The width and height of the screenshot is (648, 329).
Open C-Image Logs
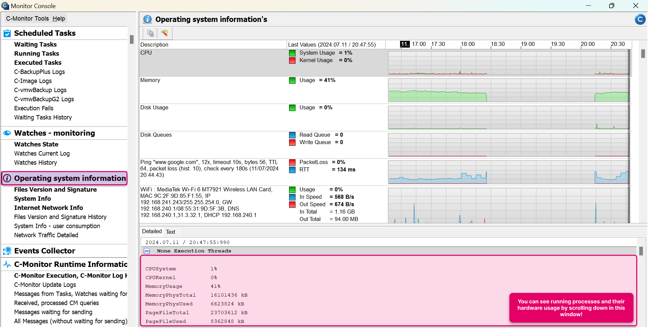click(33, 81)
